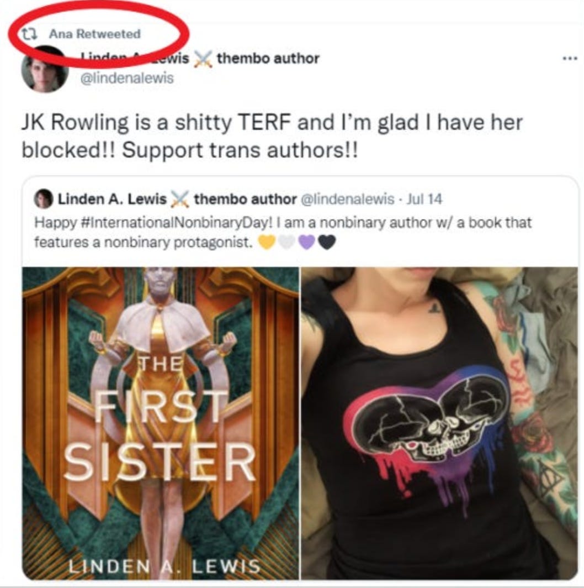Open The First Sister book cover image
The height and width of the screenshot is (588, 584).
tap(161, 423)
